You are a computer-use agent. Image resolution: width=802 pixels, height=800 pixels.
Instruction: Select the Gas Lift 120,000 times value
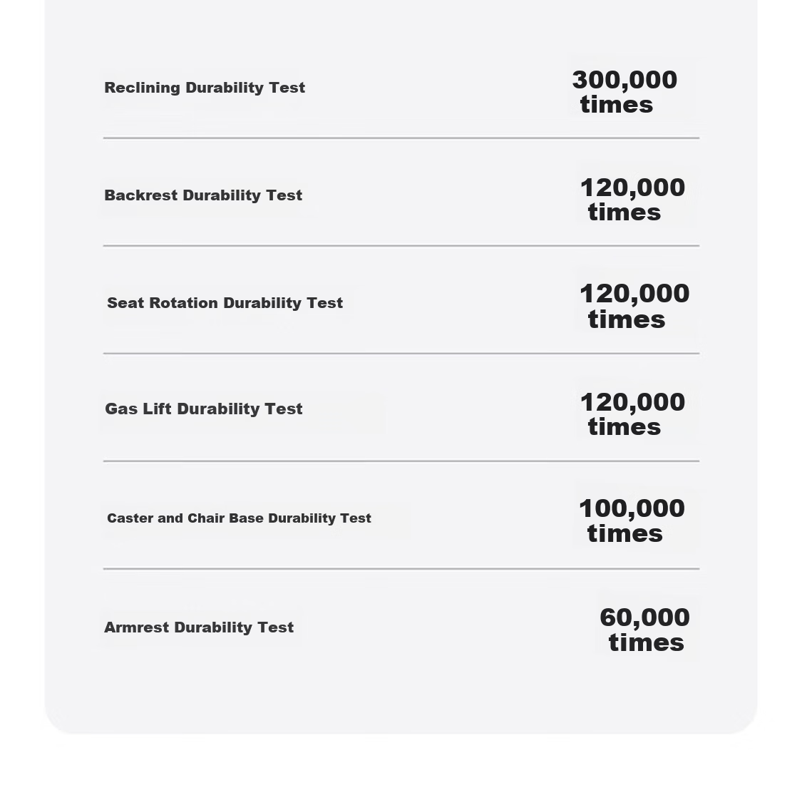[633, 414]
